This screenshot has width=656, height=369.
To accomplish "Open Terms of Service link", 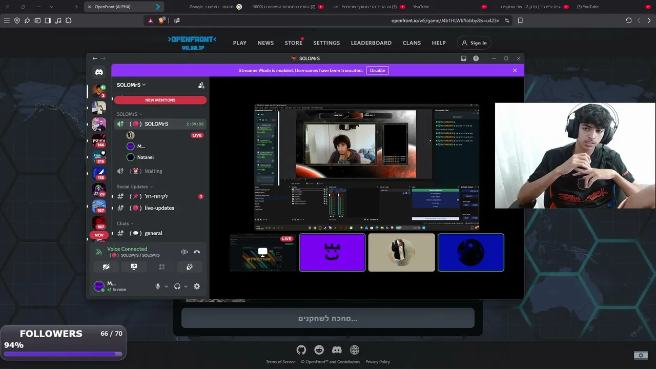I will coord(281,362).
